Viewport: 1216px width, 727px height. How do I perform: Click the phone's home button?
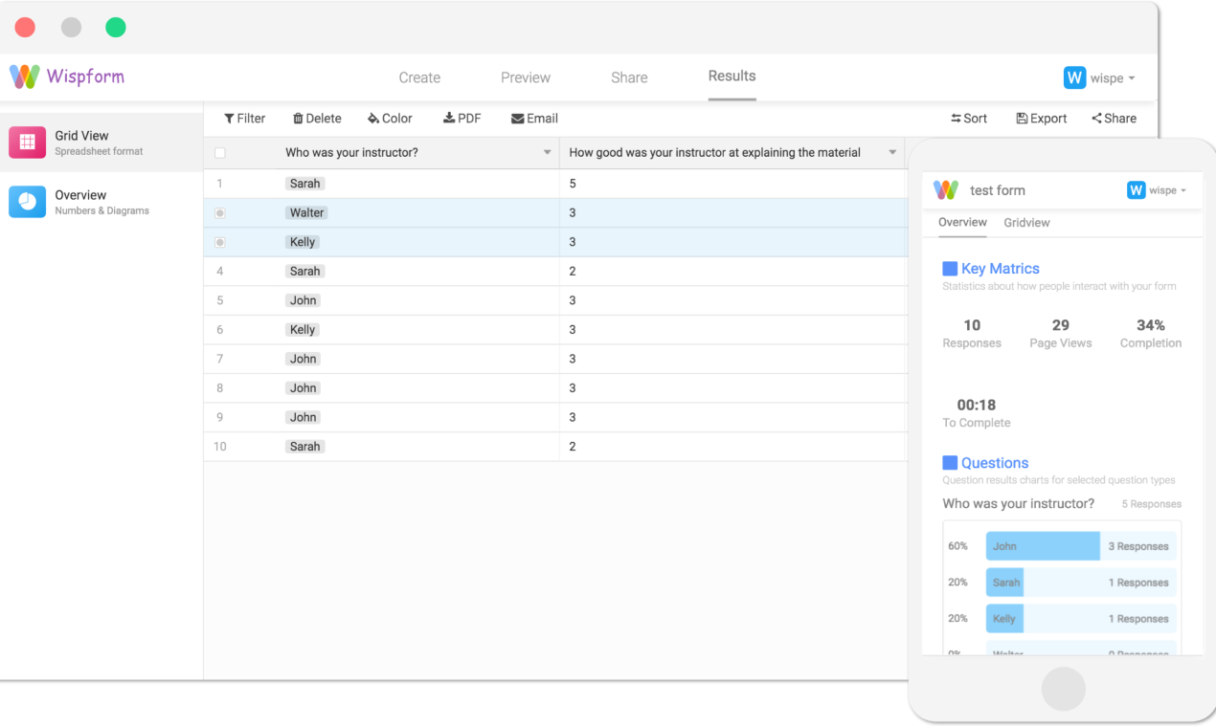point(1063,689)
